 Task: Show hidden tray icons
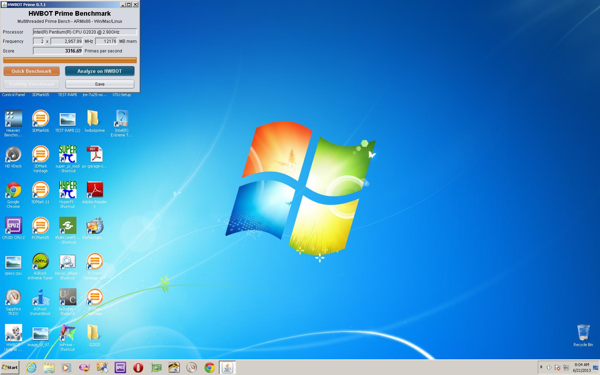click(x=541, y=367)
